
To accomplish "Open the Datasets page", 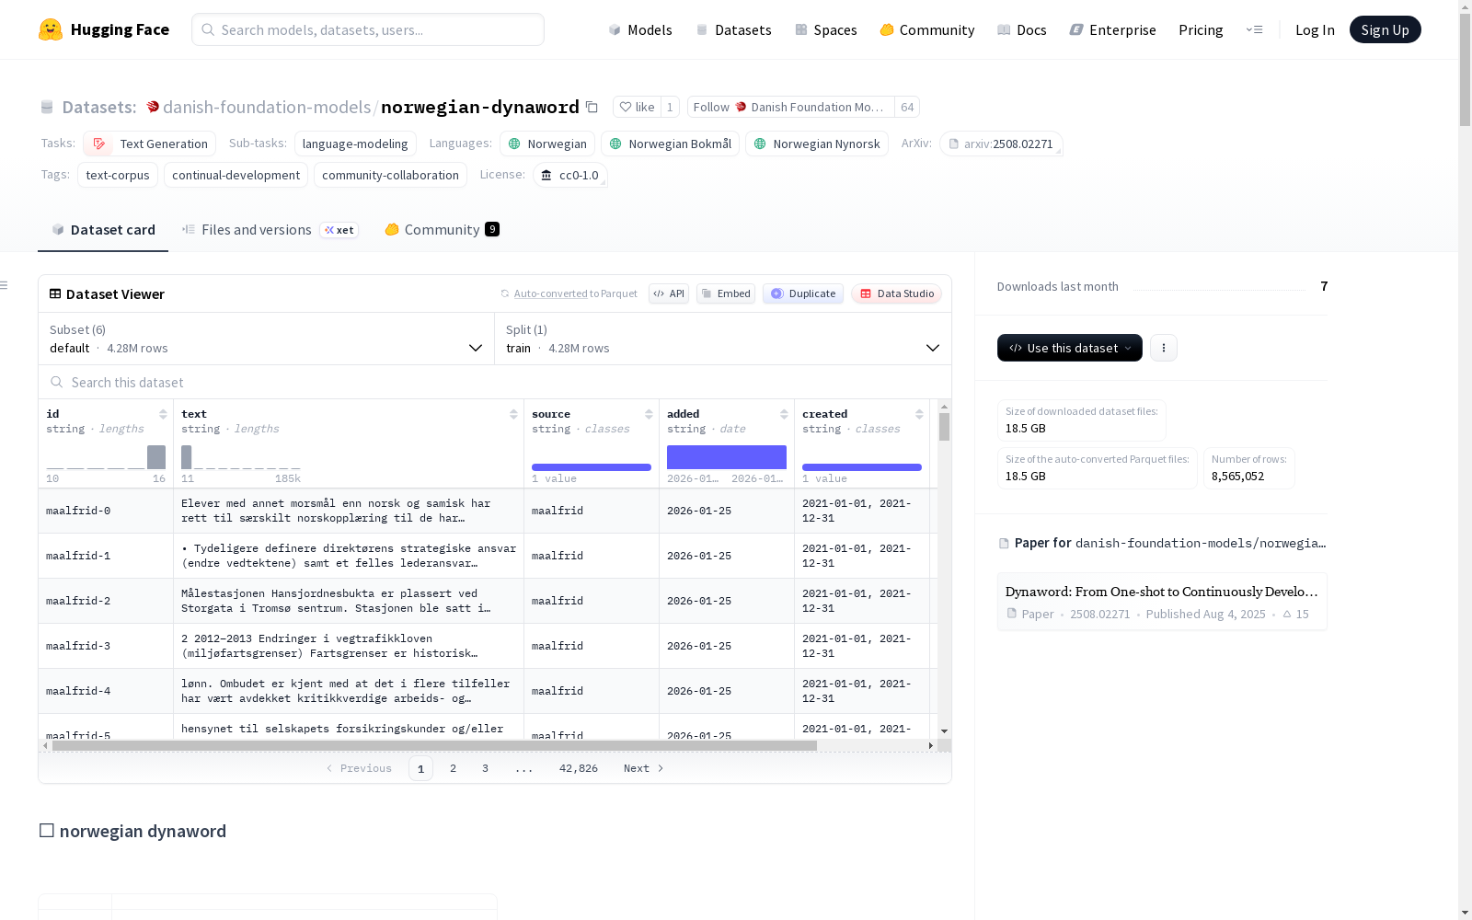I will (733, 29).
